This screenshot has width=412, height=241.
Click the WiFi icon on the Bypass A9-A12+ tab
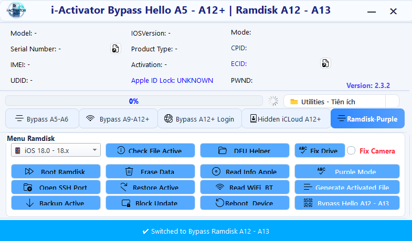(x=90, y=118)
